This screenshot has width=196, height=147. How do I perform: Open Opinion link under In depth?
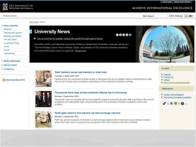[167, 80]
